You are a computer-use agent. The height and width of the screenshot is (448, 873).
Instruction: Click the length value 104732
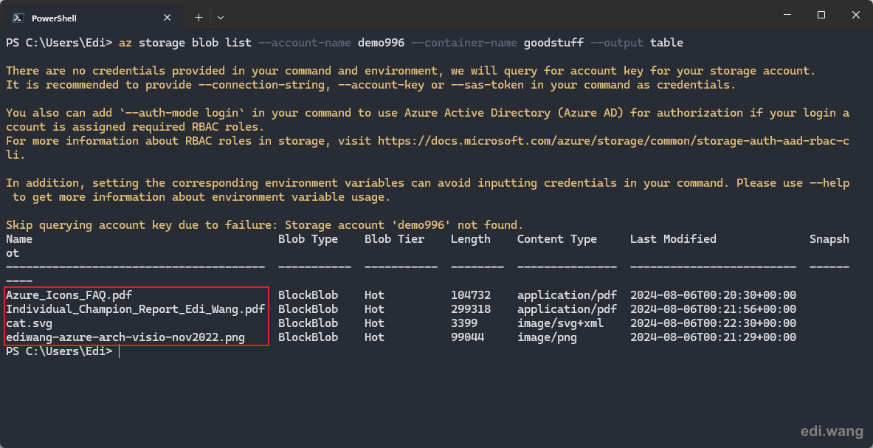(x=471, y=295)
